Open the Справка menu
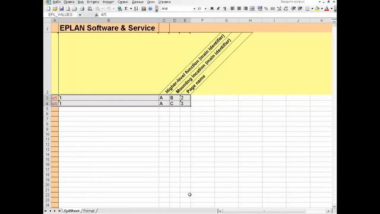 tap(164, 2)
